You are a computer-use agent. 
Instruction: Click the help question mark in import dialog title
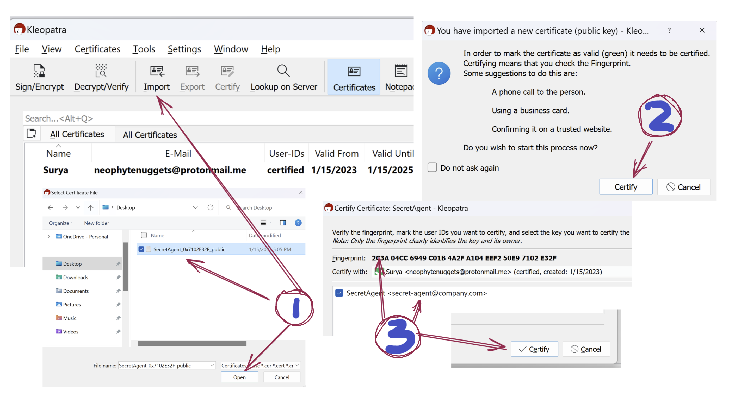pyautogui.click(x=669, y=30)
